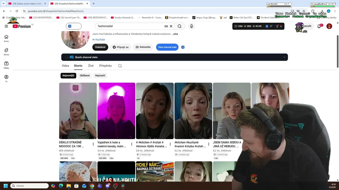Open options for "# #kitchen # #vztah" short
Viewport: 339px width, 190px height.
[170, 144]
